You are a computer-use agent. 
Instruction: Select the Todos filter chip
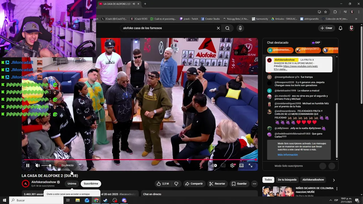[x=268, y=180]
